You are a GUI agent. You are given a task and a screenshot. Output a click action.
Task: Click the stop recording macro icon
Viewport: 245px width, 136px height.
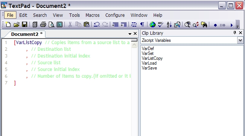(x=223, y=25)
